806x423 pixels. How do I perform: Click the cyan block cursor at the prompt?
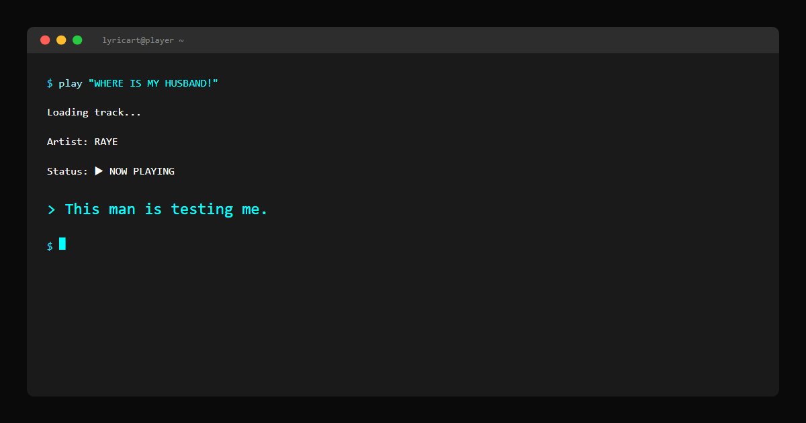coord(62,244)
